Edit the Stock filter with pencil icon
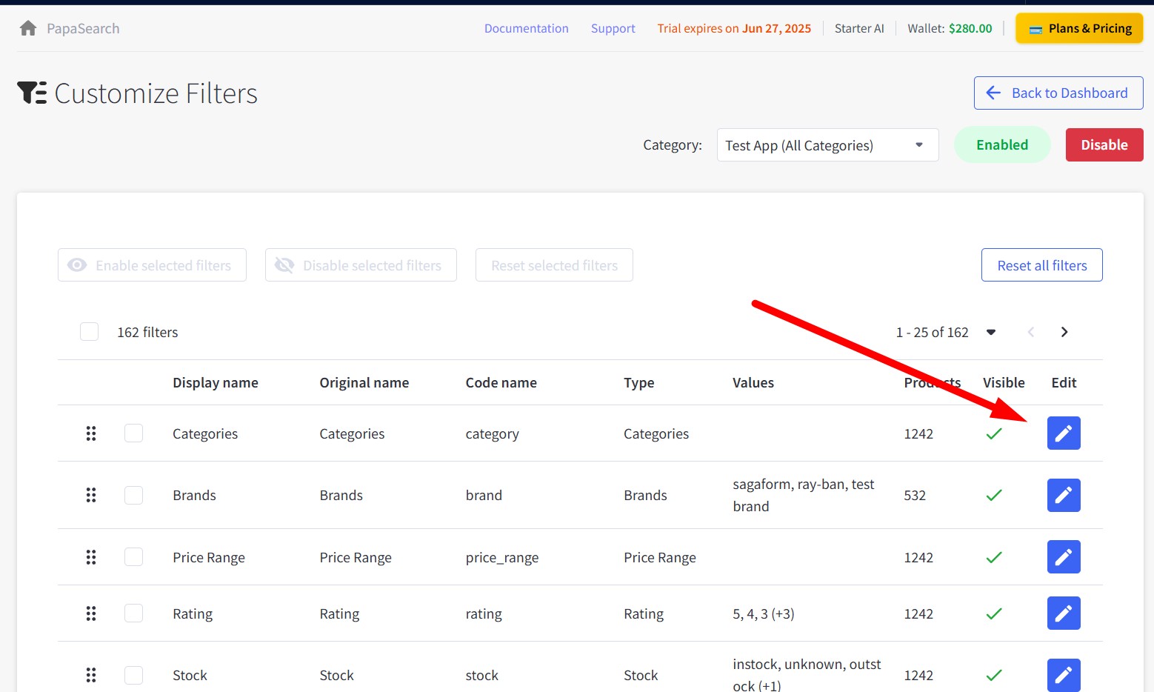 pyautogui.click(x=1064, y=675)
